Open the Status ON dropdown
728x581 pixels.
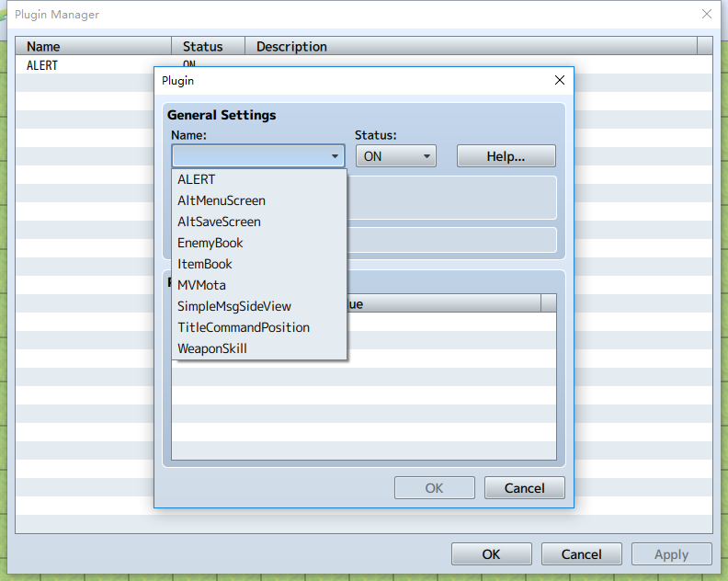396,156
